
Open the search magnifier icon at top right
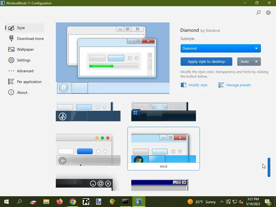click(258, 12)
